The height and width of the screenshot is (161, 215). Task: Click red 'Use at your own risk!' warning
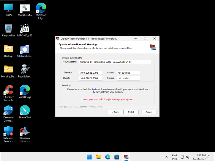108,99
